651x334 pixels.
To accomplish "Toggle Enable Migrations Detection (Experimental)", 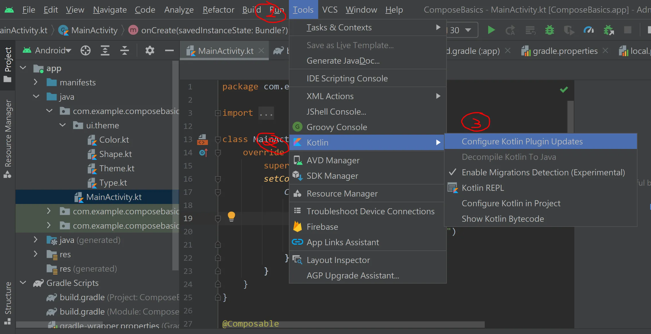I will click(543, 172).
